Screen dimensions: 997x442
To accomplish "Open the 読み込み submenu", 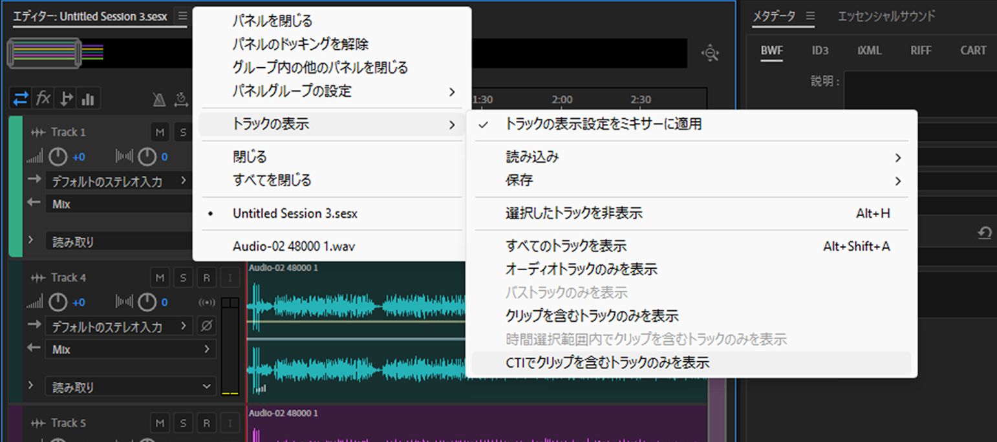I will click(691, 157).
